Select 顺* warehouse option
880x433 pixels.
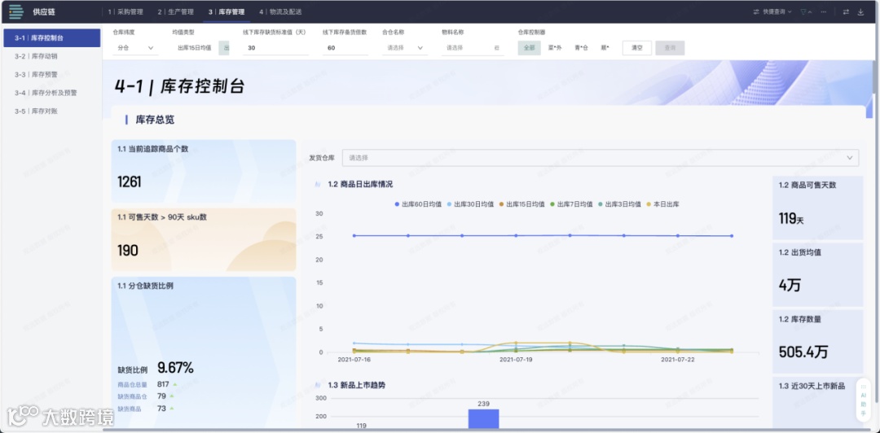(x=605, y=48)
